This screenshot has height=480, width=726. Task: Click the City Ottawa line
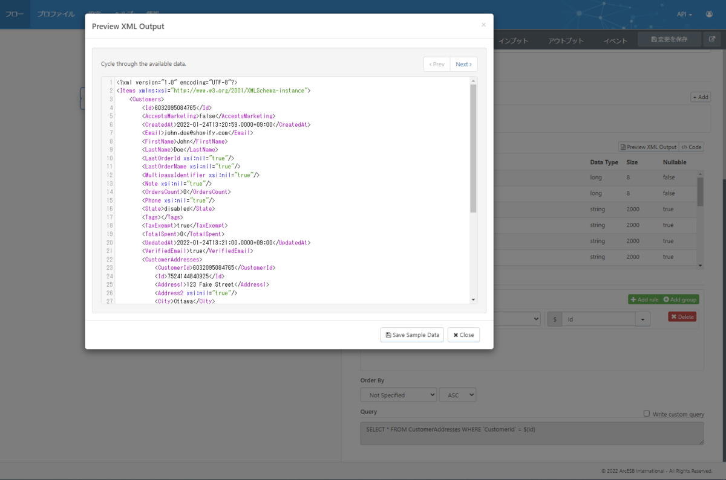185,301
